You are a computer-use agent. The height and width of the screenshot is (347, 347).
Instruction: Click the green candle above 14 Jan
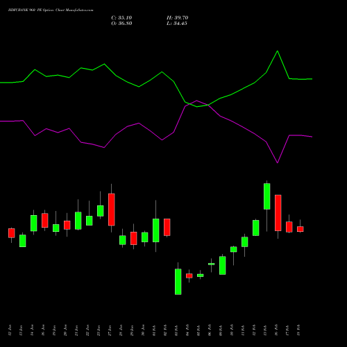[x=34, y=223]
